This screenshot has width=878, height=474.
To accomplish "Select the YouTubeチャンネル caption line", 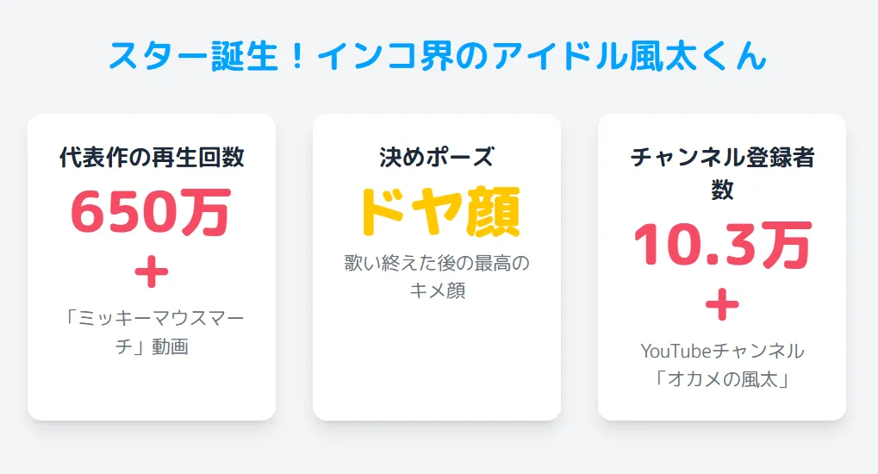I will pos(722,352).
